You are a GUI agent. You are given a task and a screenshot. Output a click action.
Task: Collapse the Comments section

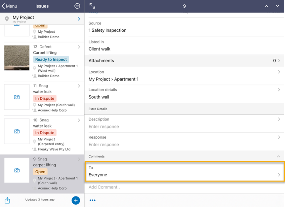[278, 156]
